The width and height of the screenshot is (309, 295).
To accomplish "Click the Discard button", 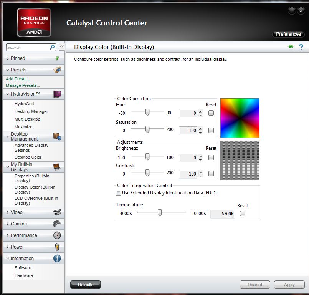I will pyautogui.click(x=255, y=285).
